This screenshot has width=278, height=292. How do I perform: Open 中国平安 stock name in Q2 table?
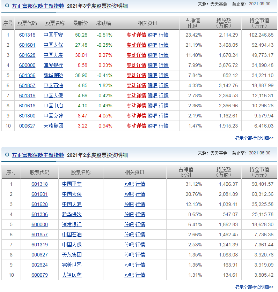coord(72,184)
